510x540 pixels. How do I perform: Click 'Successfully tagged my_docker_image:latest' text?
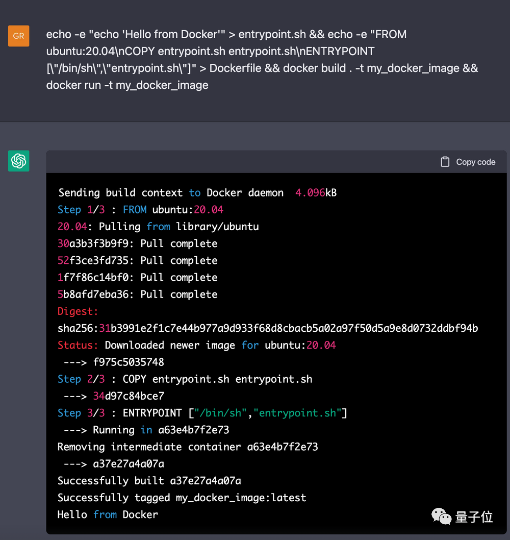182,498
